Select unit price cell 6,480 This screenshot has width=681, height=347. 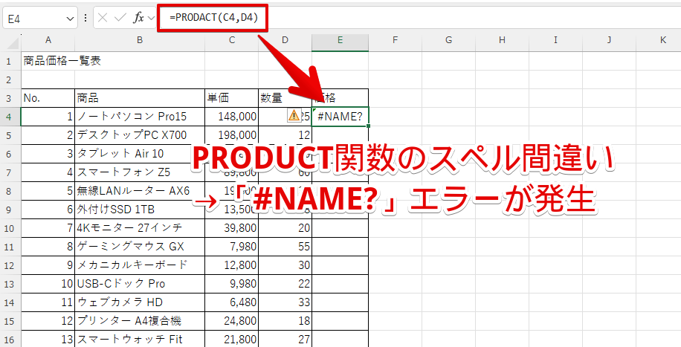click(x=231, y=302)
